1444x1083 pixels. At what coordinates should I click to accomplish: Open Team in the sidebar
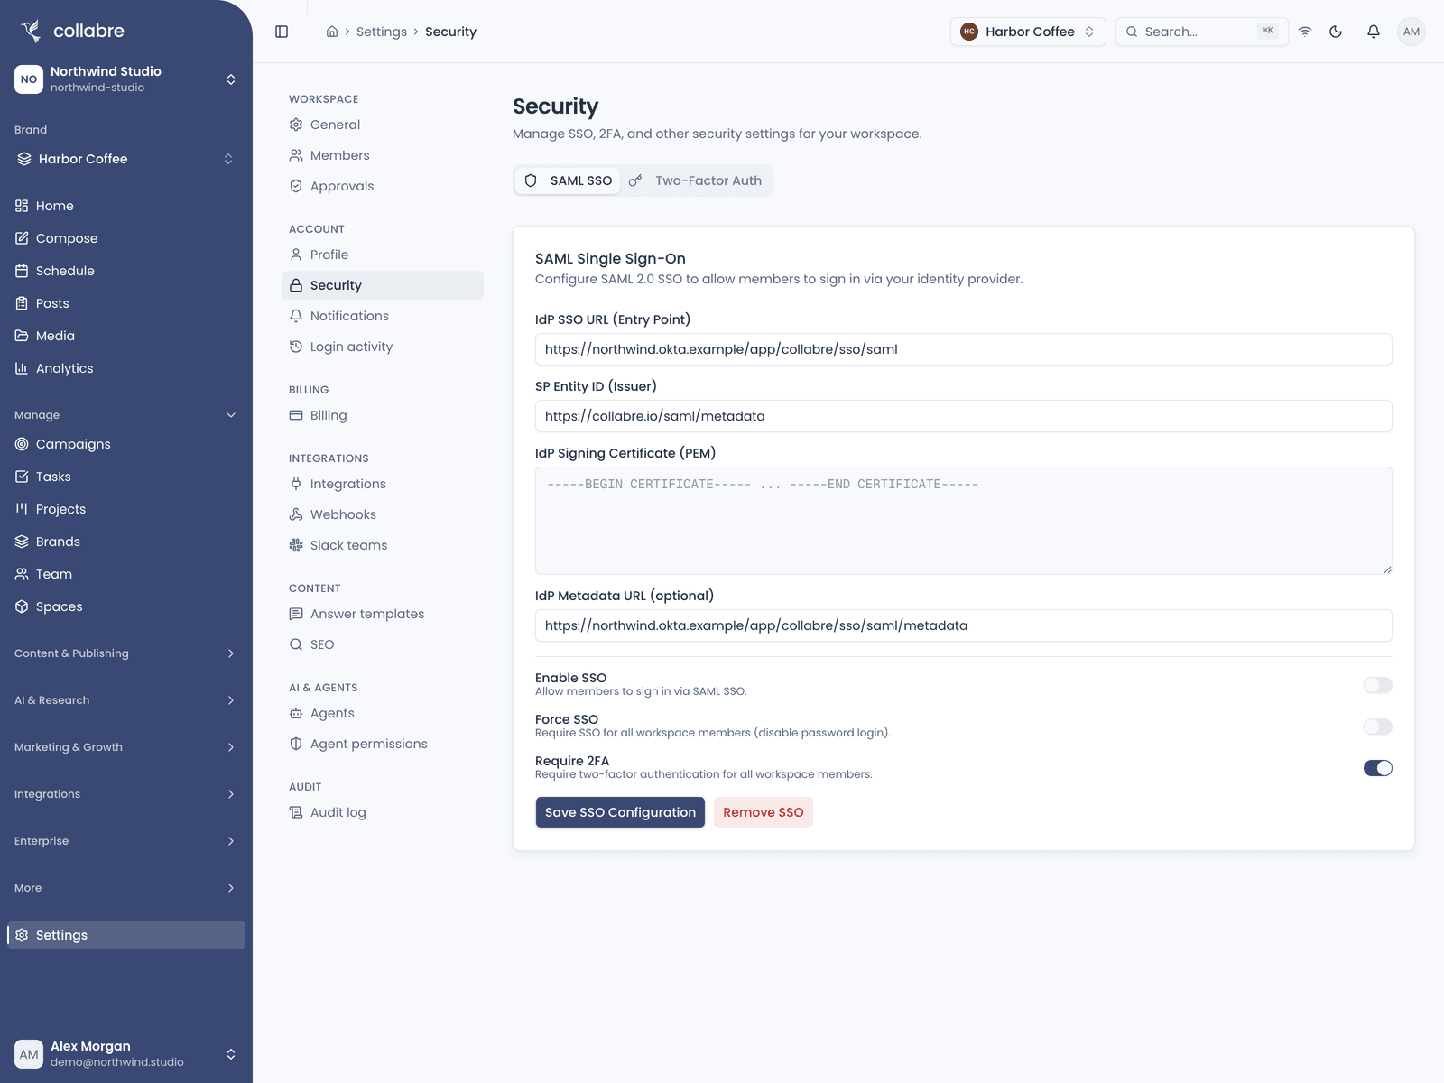point(126,574)
